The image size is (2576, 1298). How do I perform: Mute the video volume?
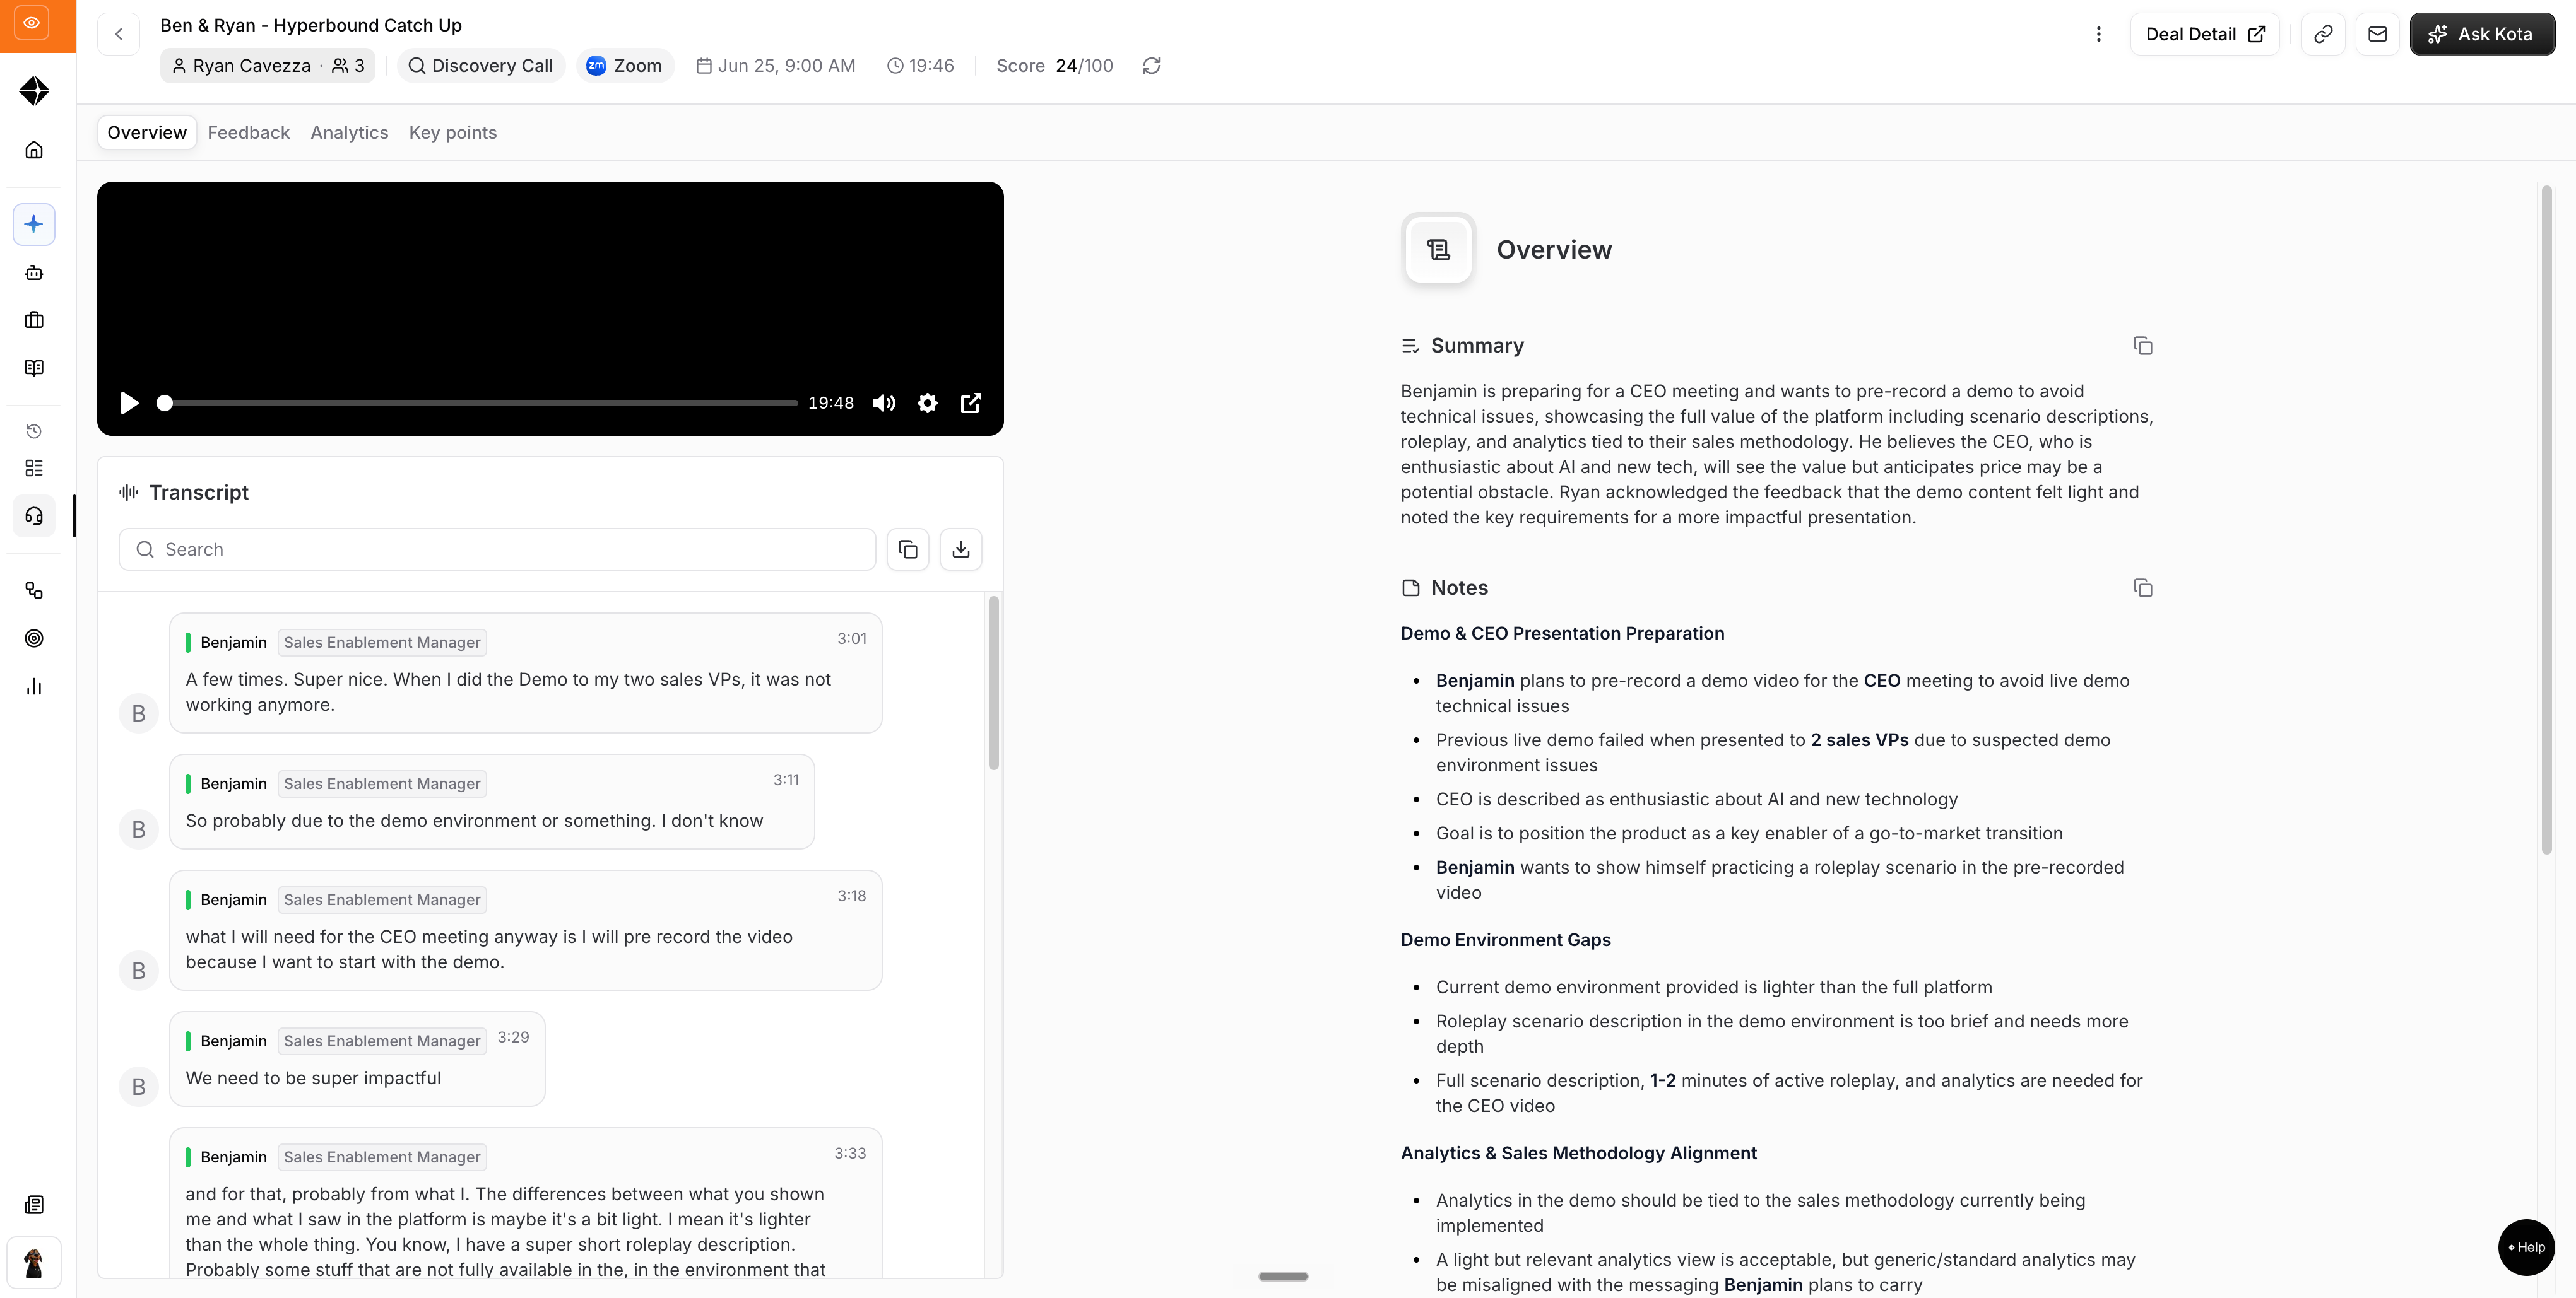tap(884, 402)
